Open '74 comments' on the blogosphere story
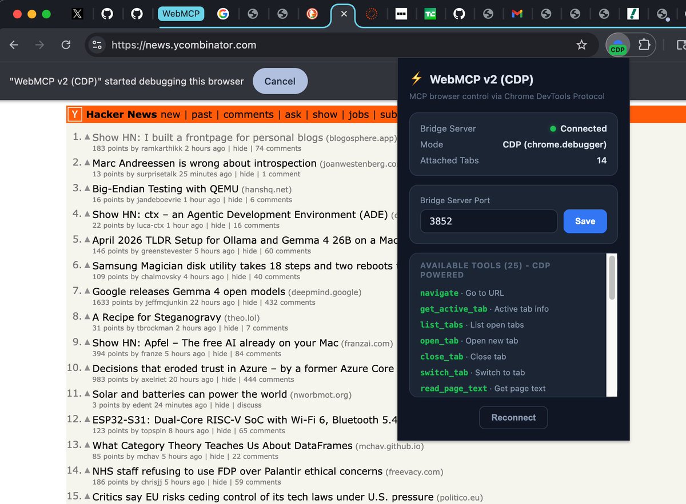Image resolution: width=686 pixels, height=504 pixels. [x=278, y=148]
